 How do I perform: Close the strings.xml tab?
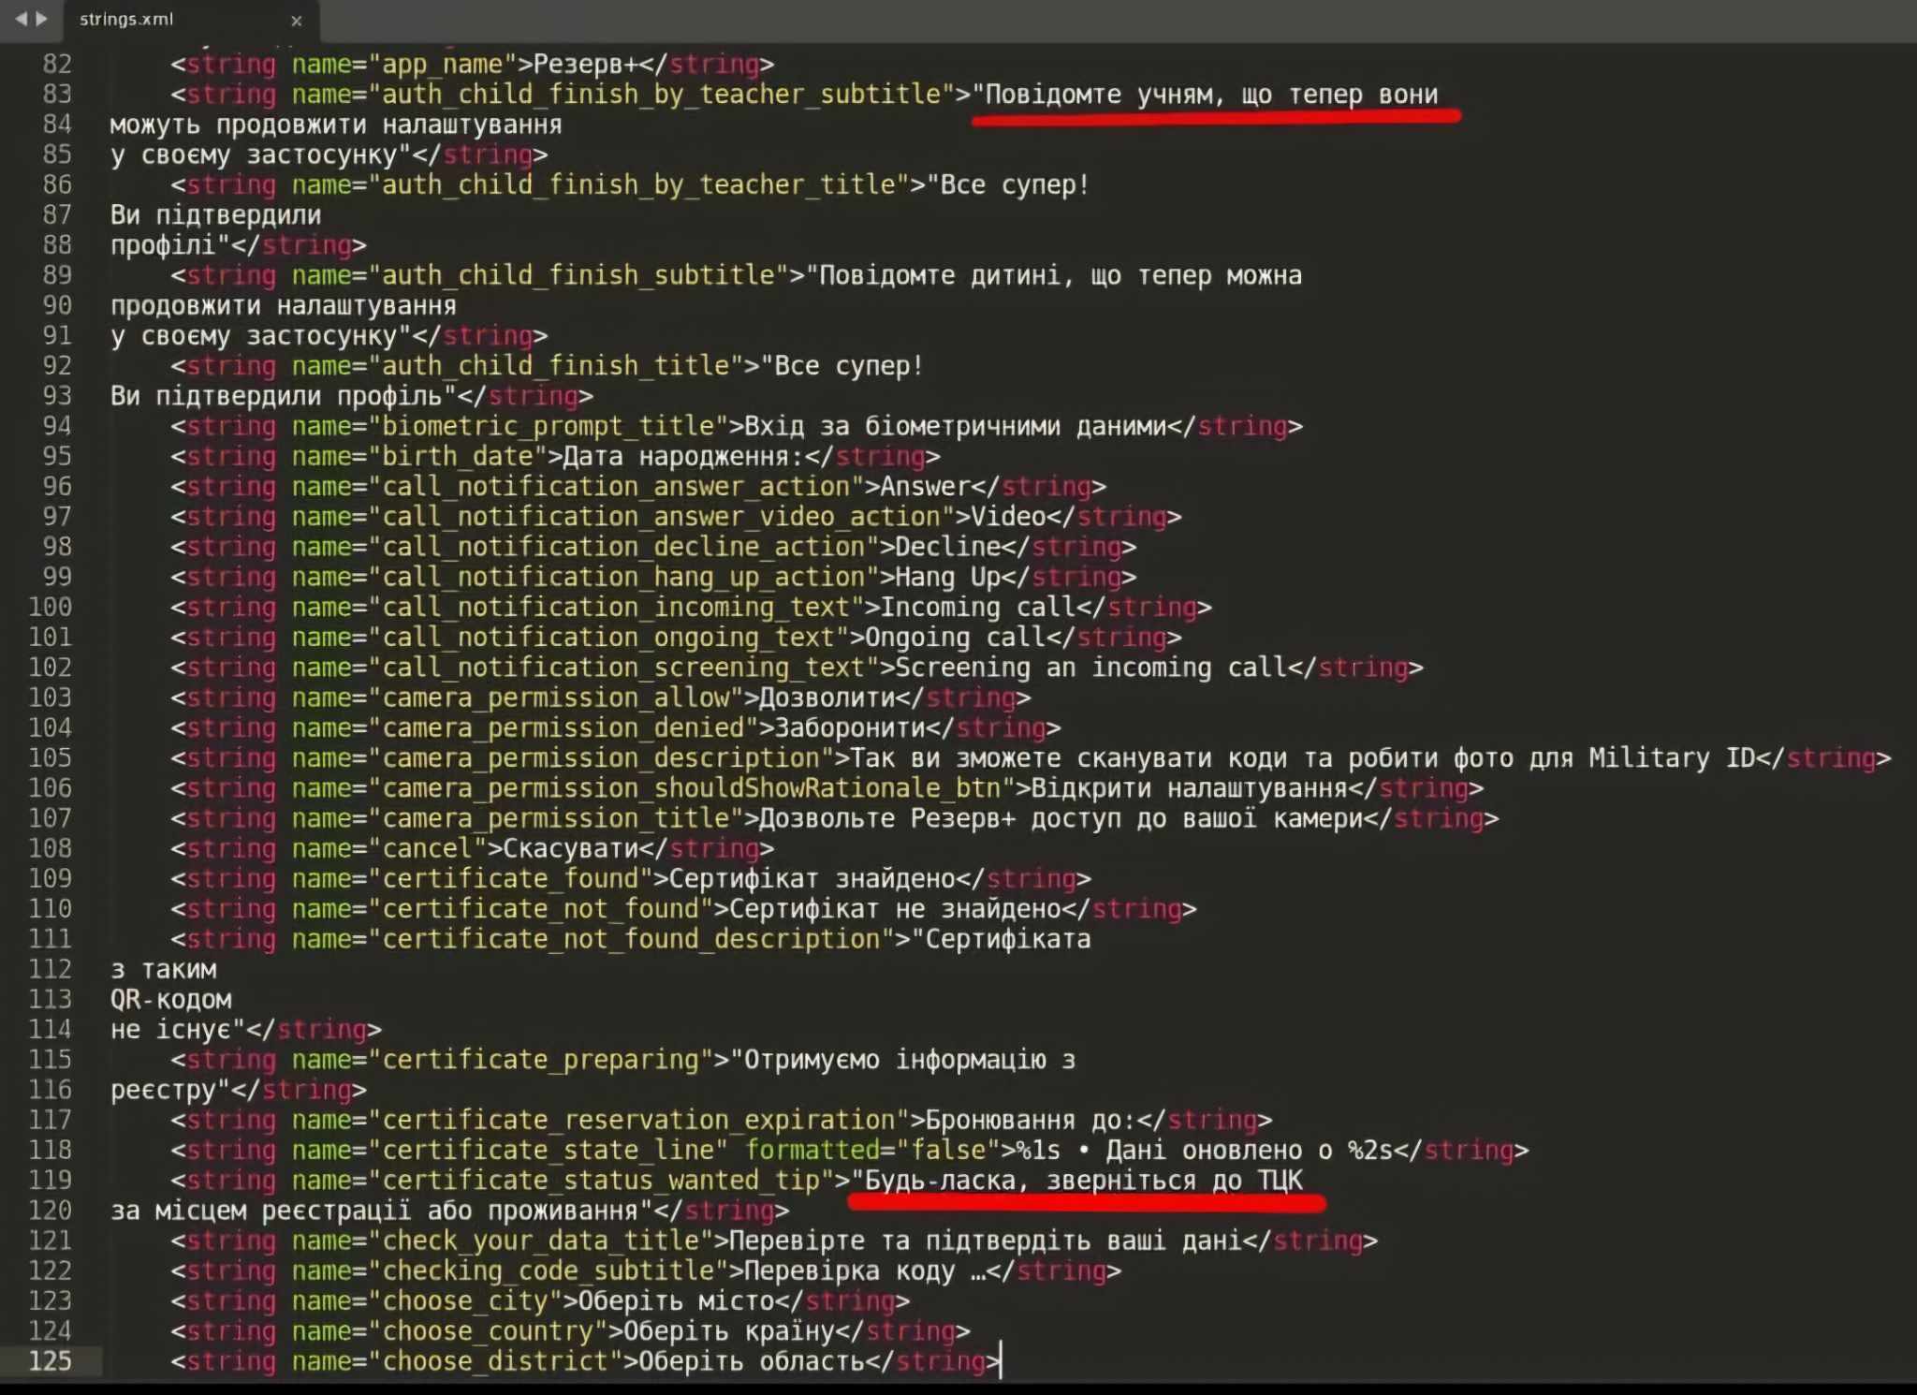297,21
